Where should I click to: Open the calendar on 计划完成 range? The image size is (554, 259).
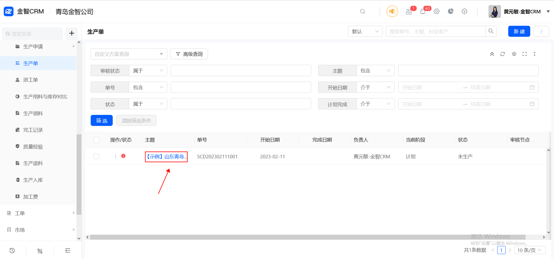(x=532, y=104)
